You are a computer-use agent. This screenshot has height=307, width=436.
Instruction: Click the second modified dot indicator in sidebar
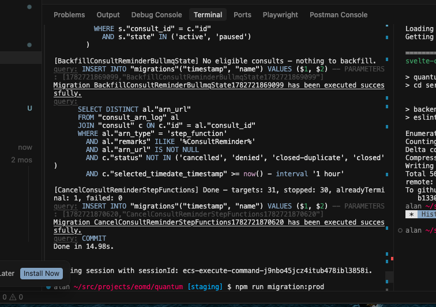point(29,45)
